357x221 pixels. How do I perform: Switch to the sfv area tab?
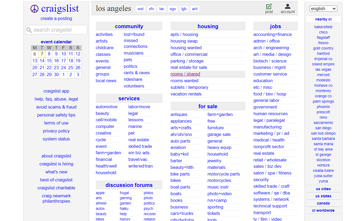[151, 9]
